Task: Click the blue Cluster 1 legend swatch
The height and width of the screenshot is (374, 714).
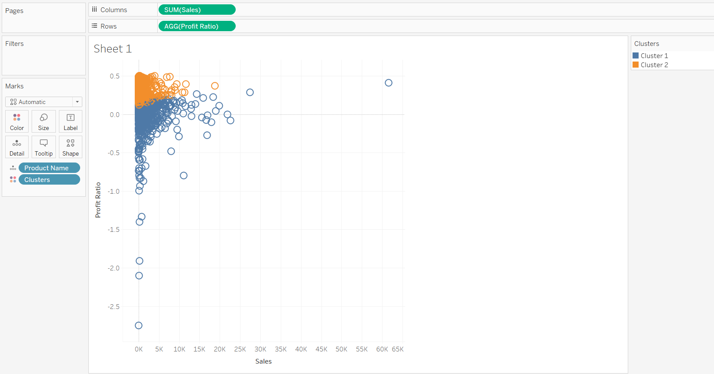Action: (636, 55)
